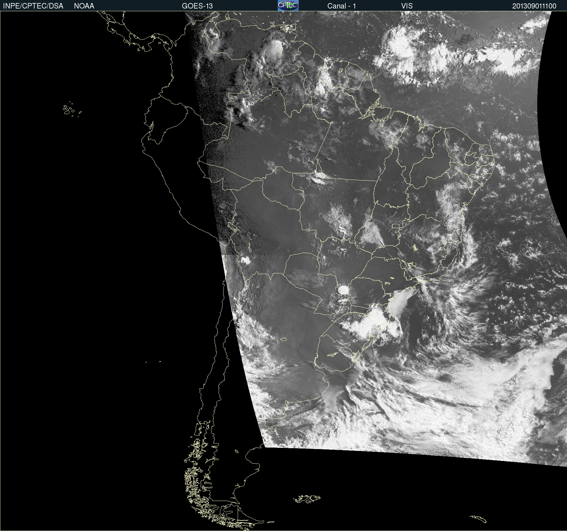Click the Canal - 1 label
The image size is (567, 531).
tap(342, 6)
